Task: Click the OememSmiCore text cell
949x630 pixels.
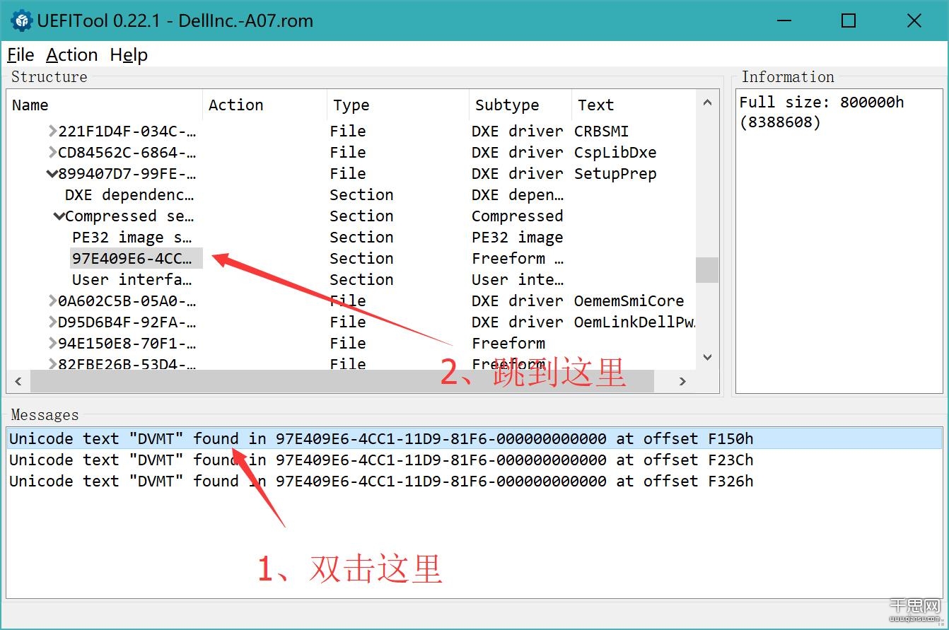Action: (x=629, y=301)
